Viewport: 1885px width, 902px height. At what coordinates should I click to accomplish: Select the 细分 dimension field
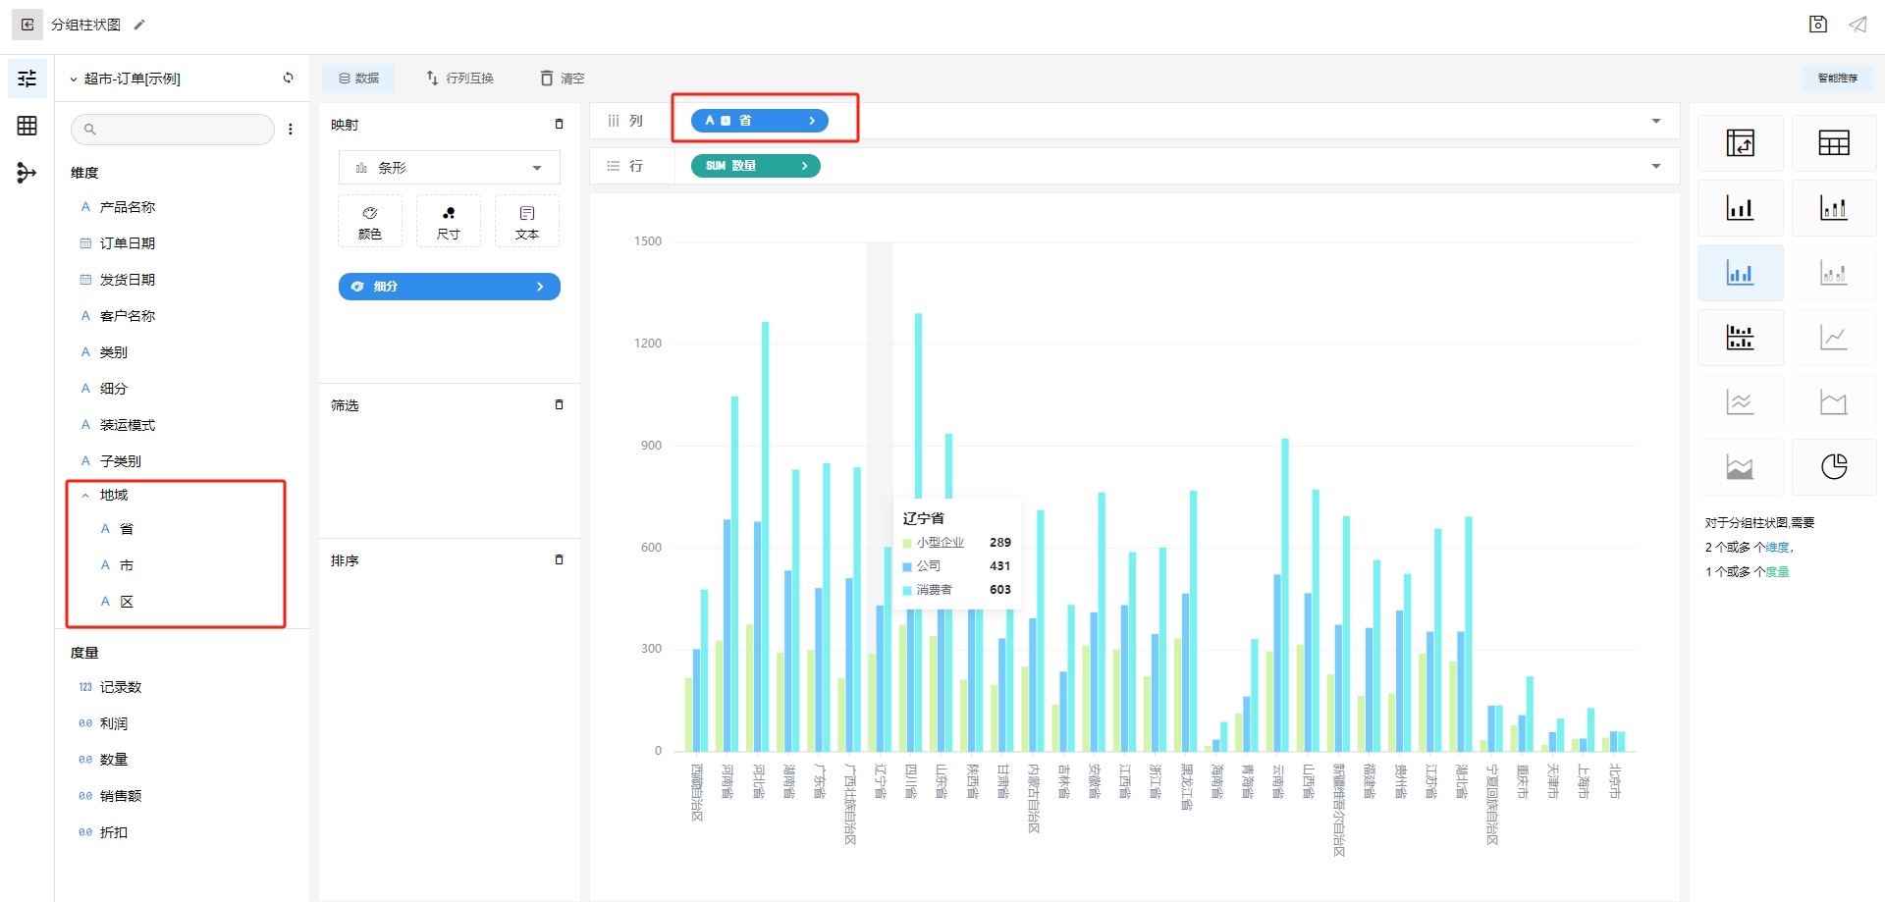point(114,389)
